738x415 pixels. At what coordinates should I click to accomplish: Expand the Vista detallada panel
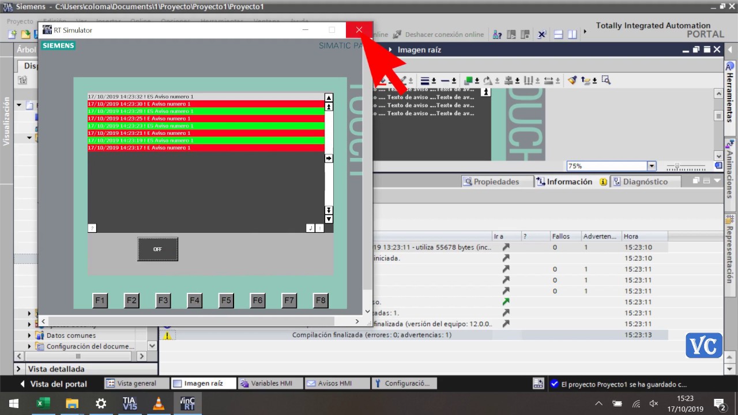18,369
